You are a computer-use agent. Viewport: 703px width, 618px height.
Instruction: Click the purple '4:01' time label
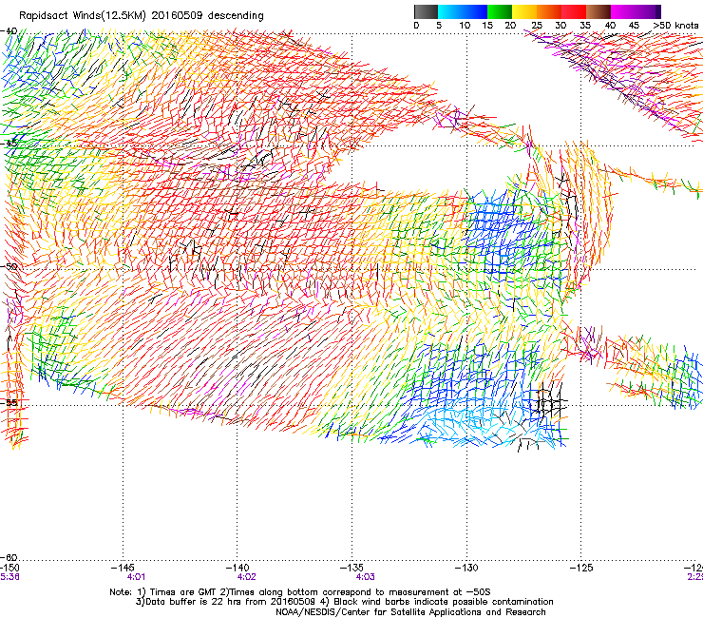[x=136, y=577]
